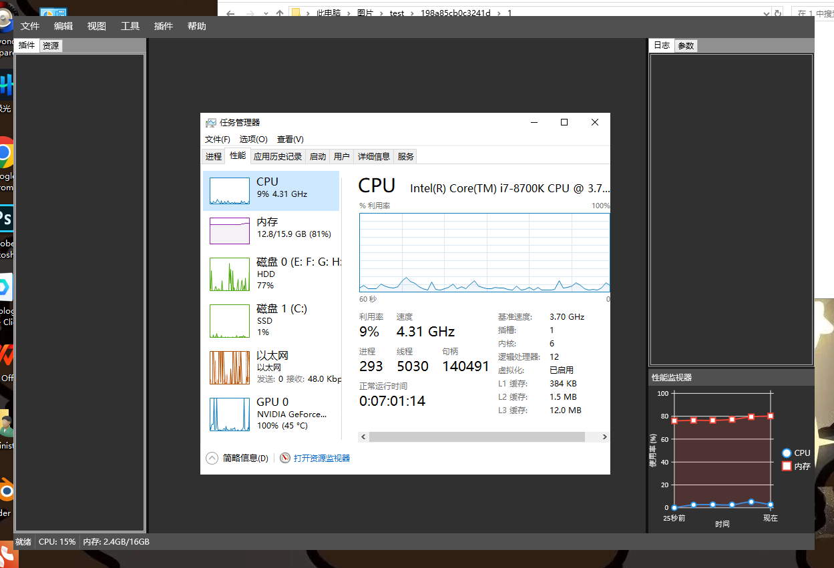The height and width of the screenshot is (568, 834).
Task: Open the 视图 menu
Action: tap(97, 26)
